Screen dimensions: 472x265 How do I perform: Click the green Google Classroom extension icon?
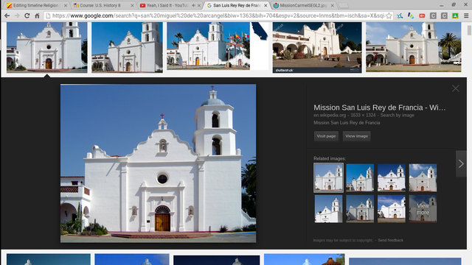[x=455, y=15]
